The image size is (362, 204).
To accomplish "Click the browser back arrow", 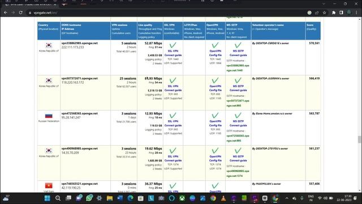I will (6, 12).
